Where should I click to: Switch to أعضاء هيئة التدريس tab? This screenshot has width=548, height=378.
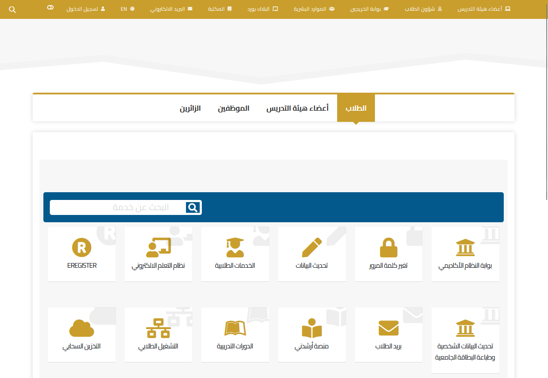(x=297, y=108)
